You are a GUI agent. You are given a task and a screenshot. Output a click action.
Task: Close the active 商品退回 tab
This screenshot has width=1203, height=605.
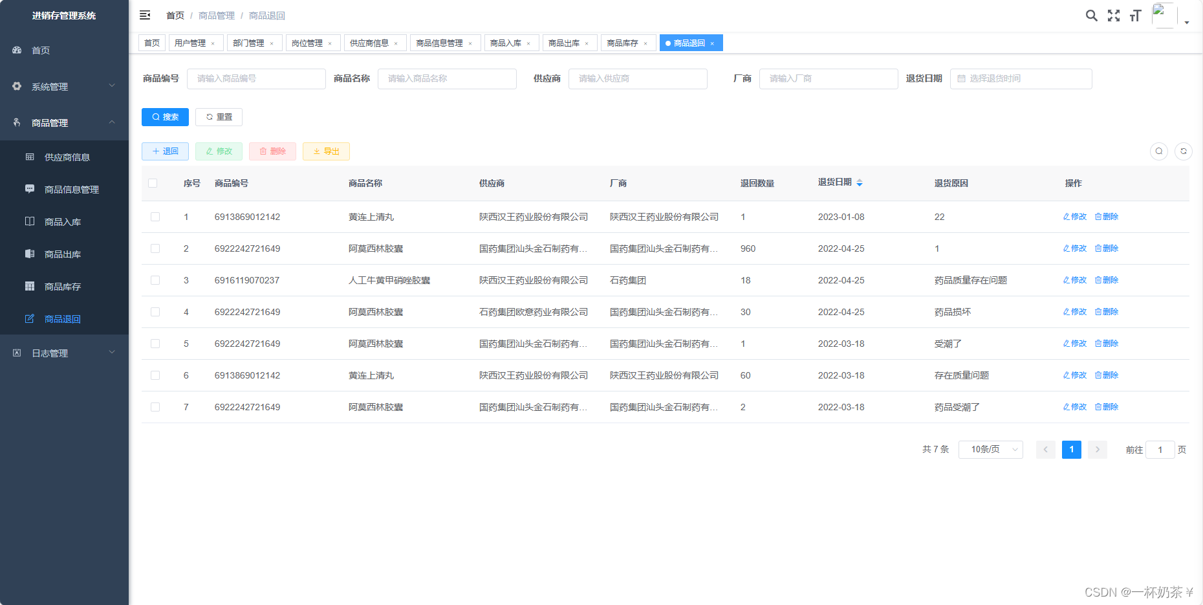point(712,43)
